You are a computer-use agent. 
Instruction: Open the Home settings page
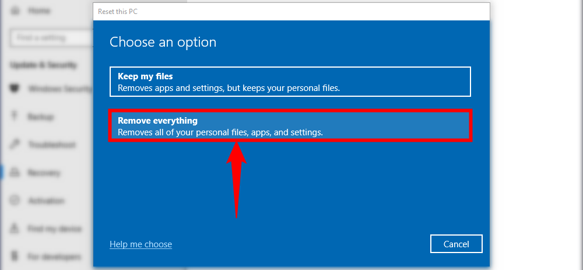pos(38,10)
